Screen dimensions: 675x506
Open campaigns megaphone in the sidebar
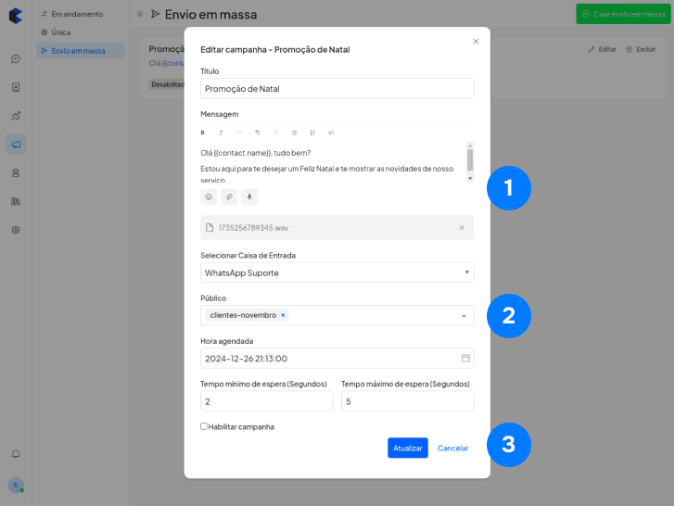(x=16, y=145)
